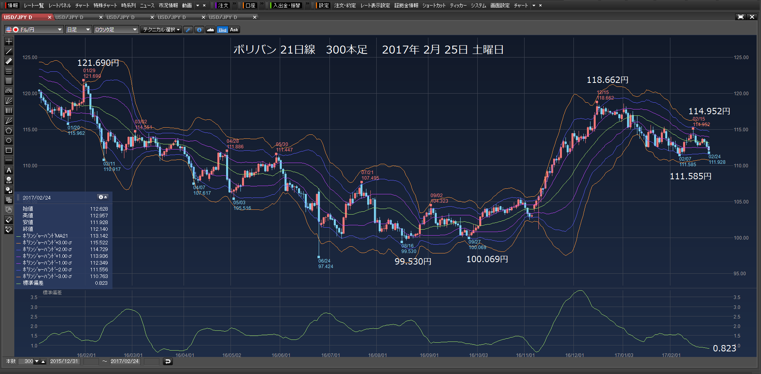Open 証拠金情報 settings
This screenshot has width=761, height=374.
[406, 6]
